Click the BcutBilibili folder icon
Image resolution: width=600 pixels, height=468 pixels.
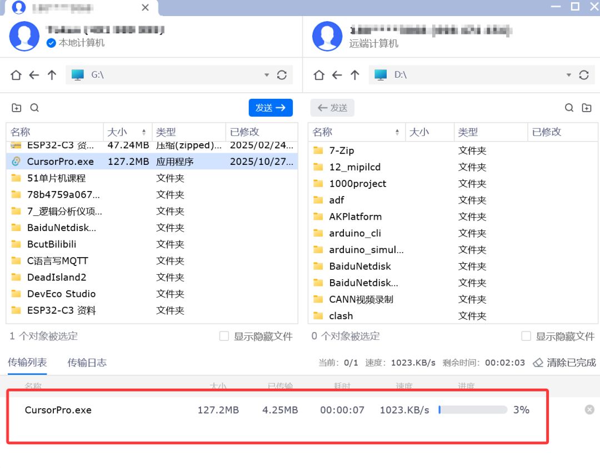[x=16, y=244]
